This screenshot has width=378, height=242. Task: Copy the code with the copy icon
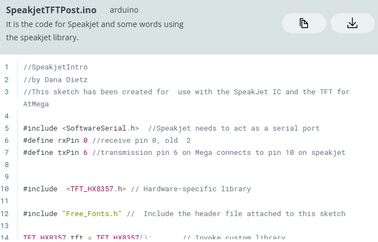coord(304,23)
